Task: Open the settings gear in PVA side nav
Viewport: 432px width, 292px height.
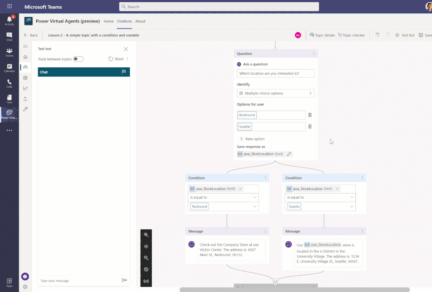Action: [x=25, y=287]
